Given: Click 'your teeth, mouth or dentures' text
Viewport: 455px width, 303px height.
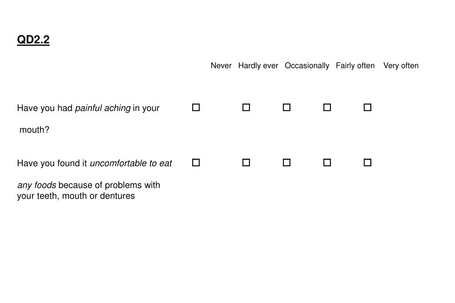Looking at the screenshot, I should tap(76, 196).
